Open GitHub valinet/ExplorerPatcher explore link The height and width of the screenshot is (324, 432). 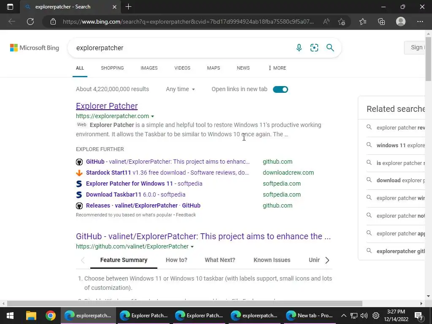tap(168, 162)
